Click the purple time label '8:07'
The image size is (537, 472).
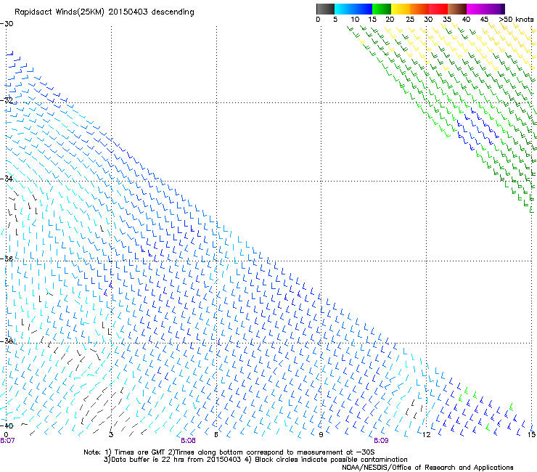coord(7,441)
